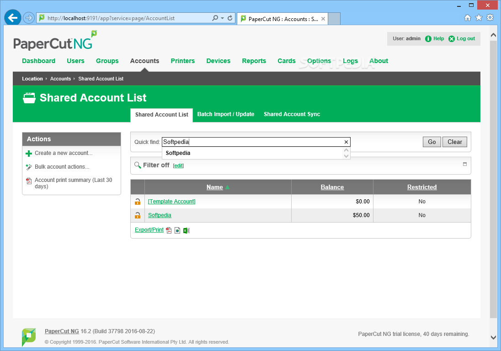The width and height of the screenshot is (501, 351).
Task: Click the browser forward arrow button
Action: [x=29, y=18]
